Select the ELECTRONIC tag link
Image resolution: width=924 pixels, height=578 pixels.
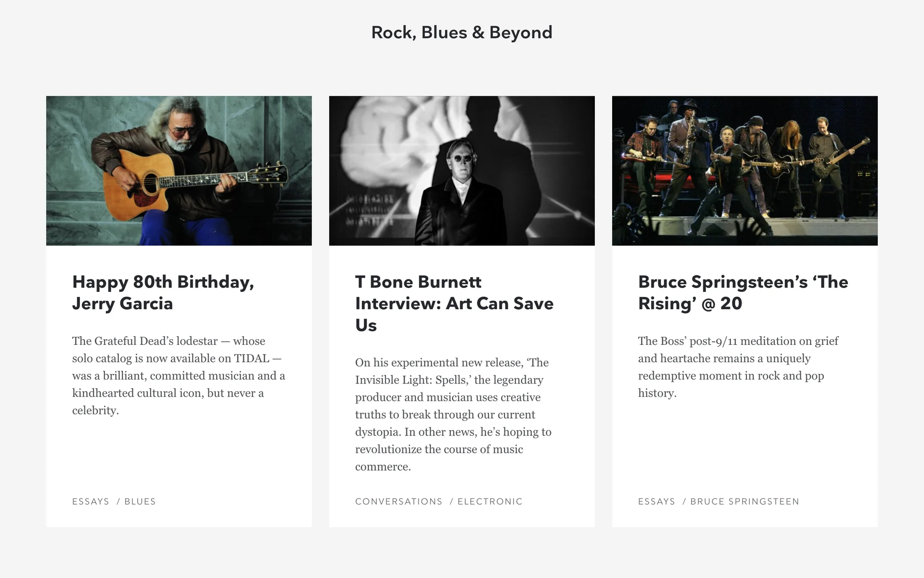click(x=490, y=501)
